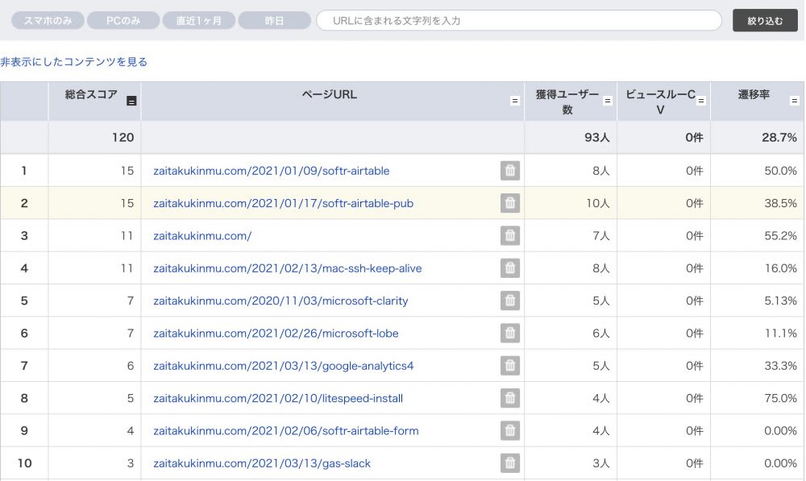Click the 38.5% rate for softr-airtable-pub
Screen dimensions: 806x481
click(x=780, y=203)
